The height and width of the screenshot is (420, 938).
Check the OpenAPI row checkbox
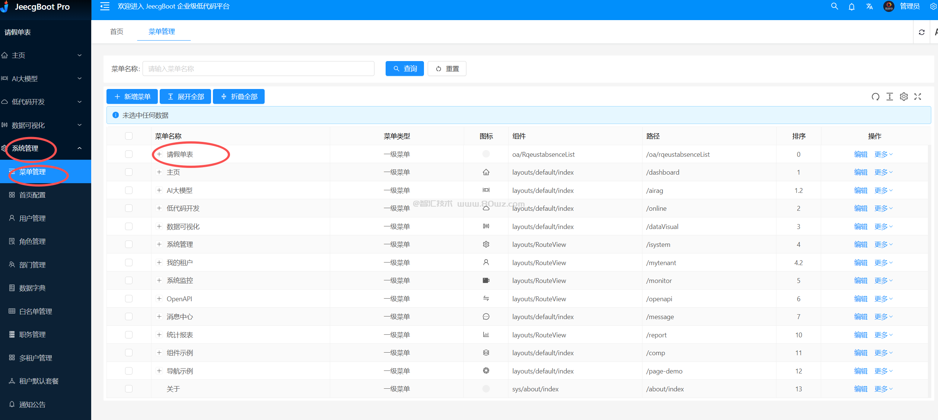tap(129, 299)
